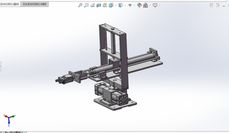The image size is (229, 133).
Task: Click the Hide/Show Items eye icon
Action: [130, 5]
